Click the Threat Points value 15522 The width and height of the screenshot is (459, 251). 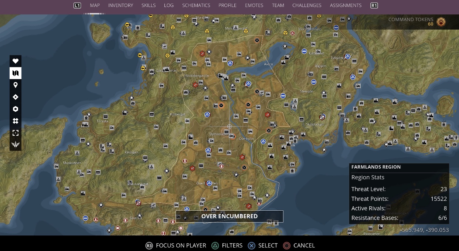(439, 199)
